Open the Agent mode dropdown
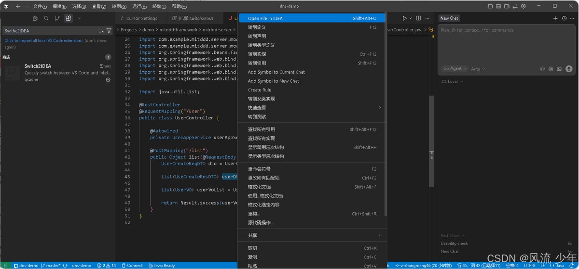 tap(455, 69)
